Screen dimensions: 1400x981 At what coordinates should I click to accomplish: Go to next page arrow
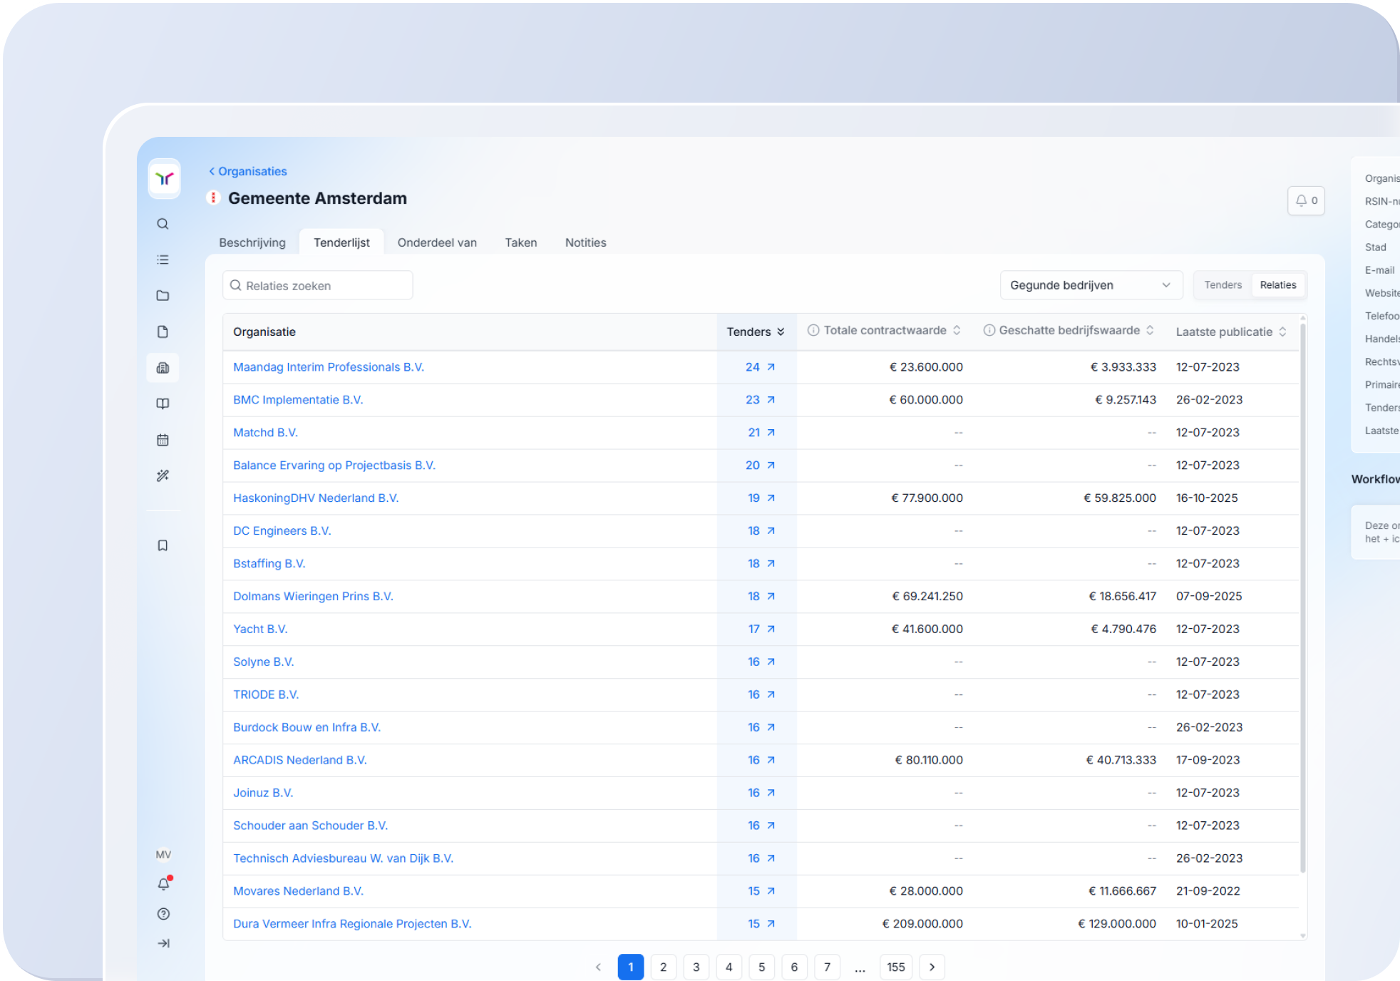(x=932, y=967)
